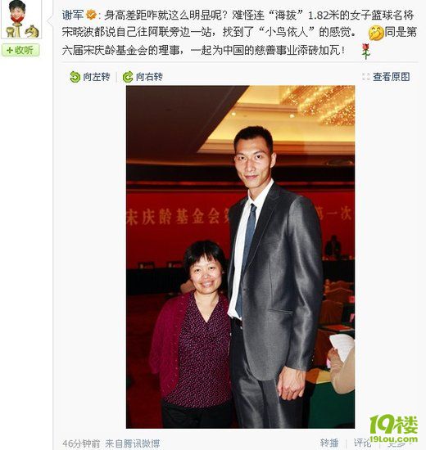Select 向右转 to rotate photo right

143,77
